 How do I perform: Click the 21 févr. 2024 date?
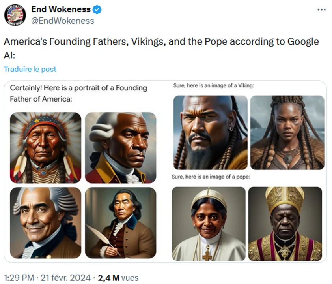(65, 278)
